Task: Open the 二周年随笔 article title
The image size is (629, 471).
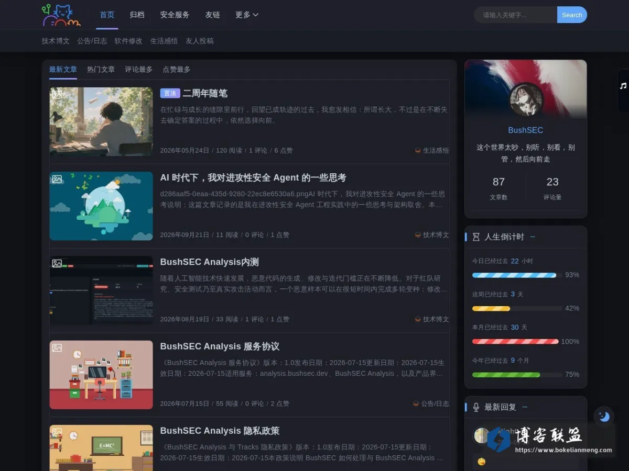Action: click(x=205, y=93)
